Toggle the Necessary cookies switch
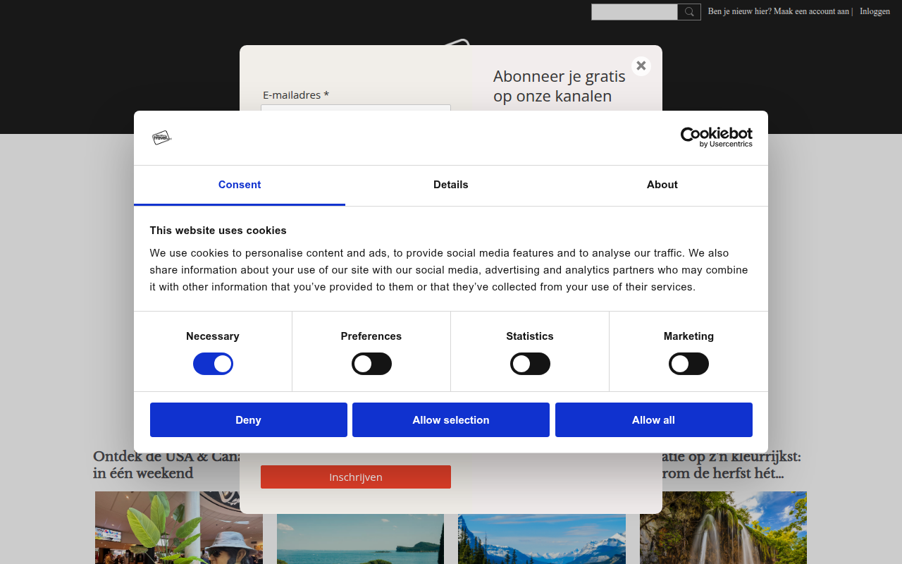The image size is (902, 564). click(213, 364)
